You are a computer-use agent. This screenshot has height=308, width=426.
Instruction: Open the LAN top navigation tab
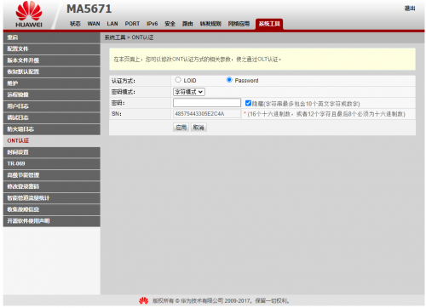(112, 24)
